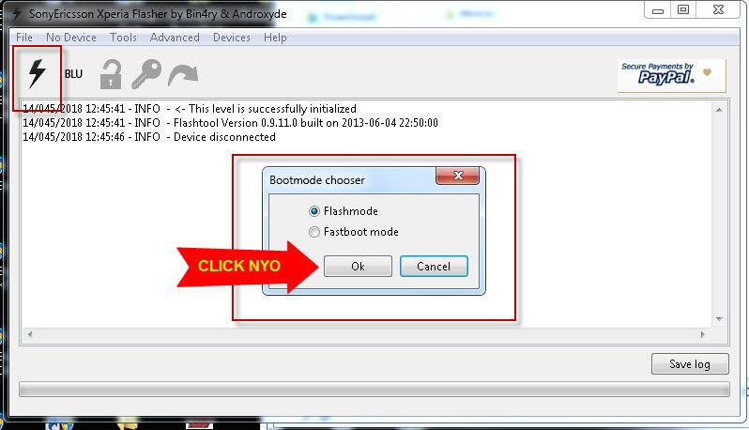Click the log scroll down arrow

(x=719, y=318)
